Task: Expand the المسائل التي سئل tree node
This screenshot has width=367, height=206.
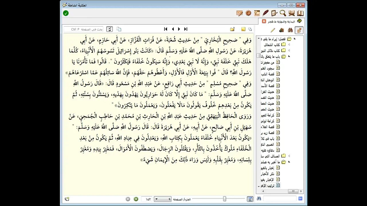Action: (289, 156)
